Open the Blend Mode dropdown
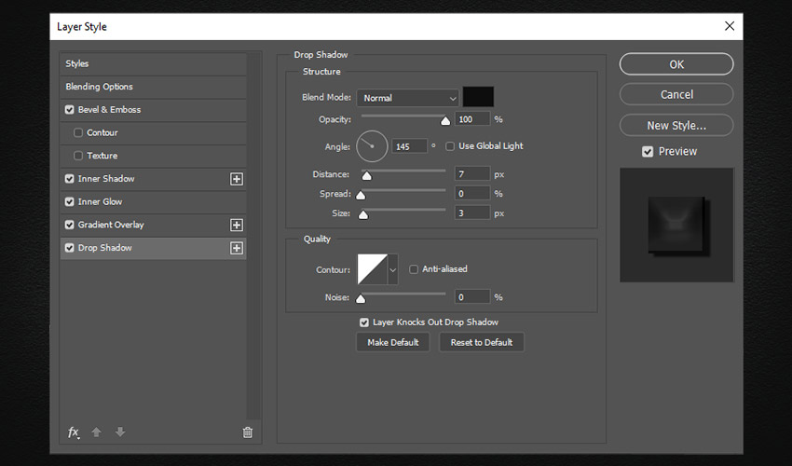Screen dimensions: 792x466 [408, 98]
